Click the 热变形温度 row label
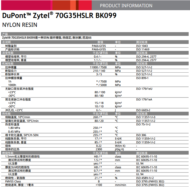 tap(12, 125)
